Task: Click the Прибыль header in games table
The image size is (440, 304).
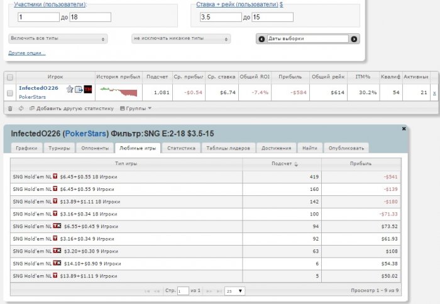Action: pos(361,163)
